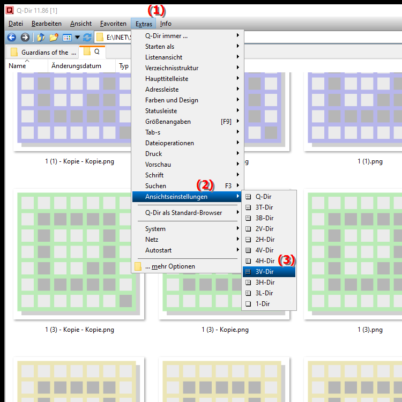Expand the Verzeichnisstruktur submenu
Screen dimensions: 402x402
(187, 68)
